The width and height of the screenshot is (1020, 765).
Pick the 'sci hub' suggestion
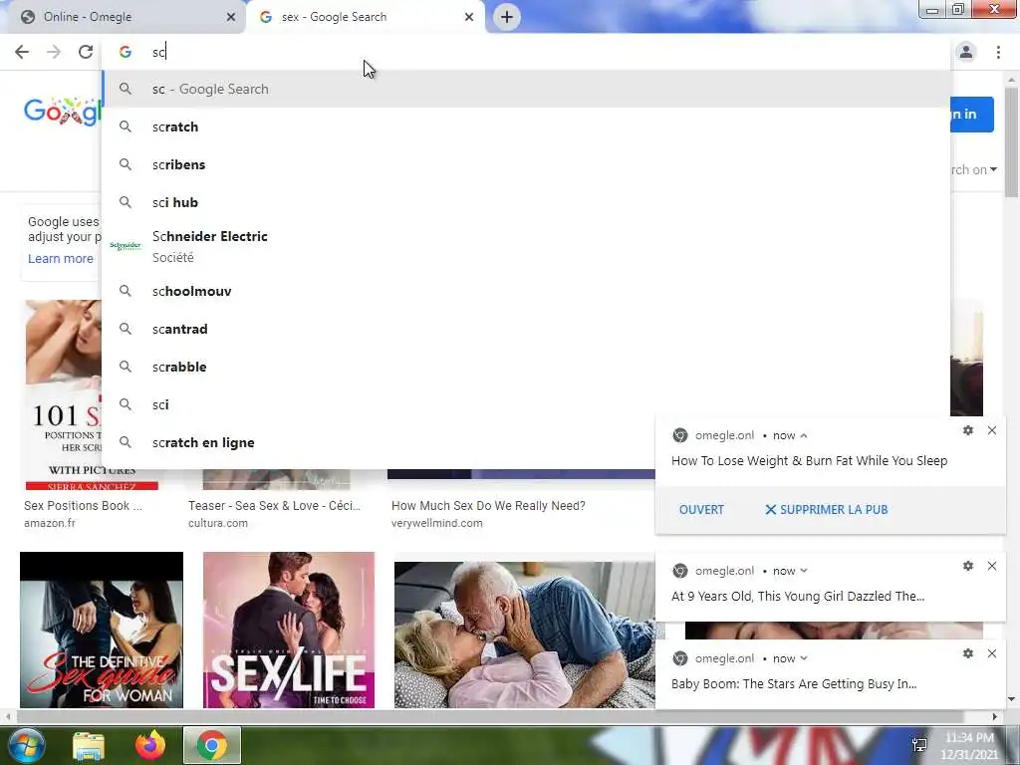[x=527, y=202]
